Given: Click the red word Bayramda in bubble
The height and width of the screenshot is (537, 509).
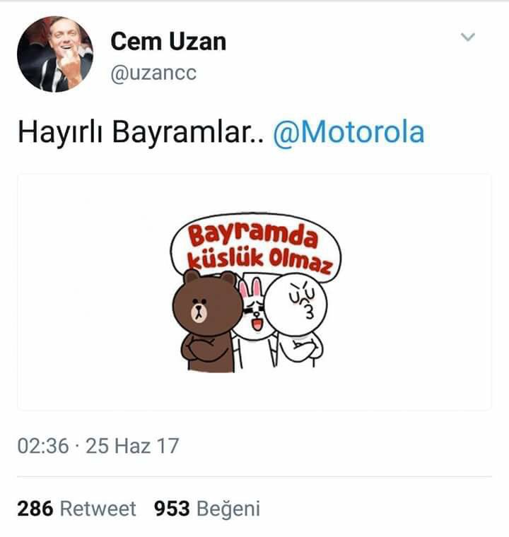Looking at the screenshot, I should [252, 235].
